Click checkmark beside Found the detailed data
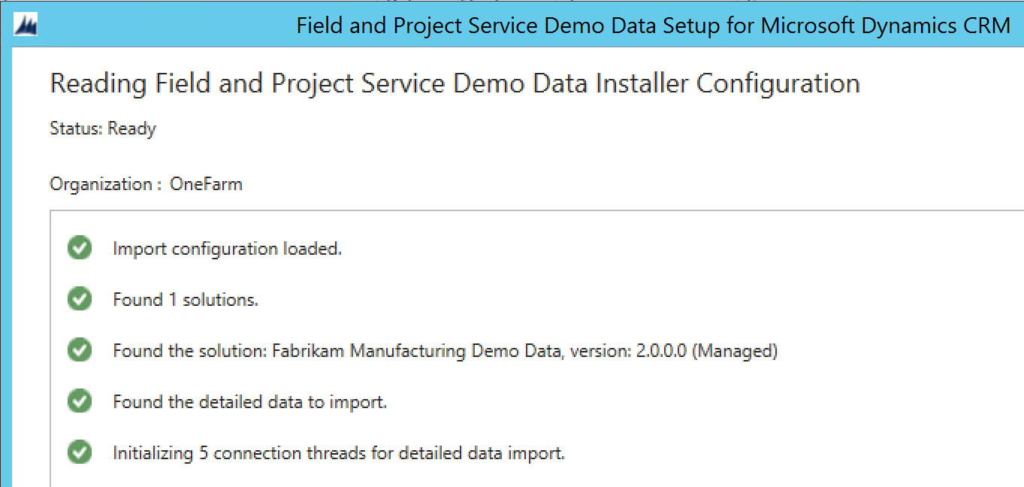Screen dimensions: 1024x487 (x=79, y=401)
